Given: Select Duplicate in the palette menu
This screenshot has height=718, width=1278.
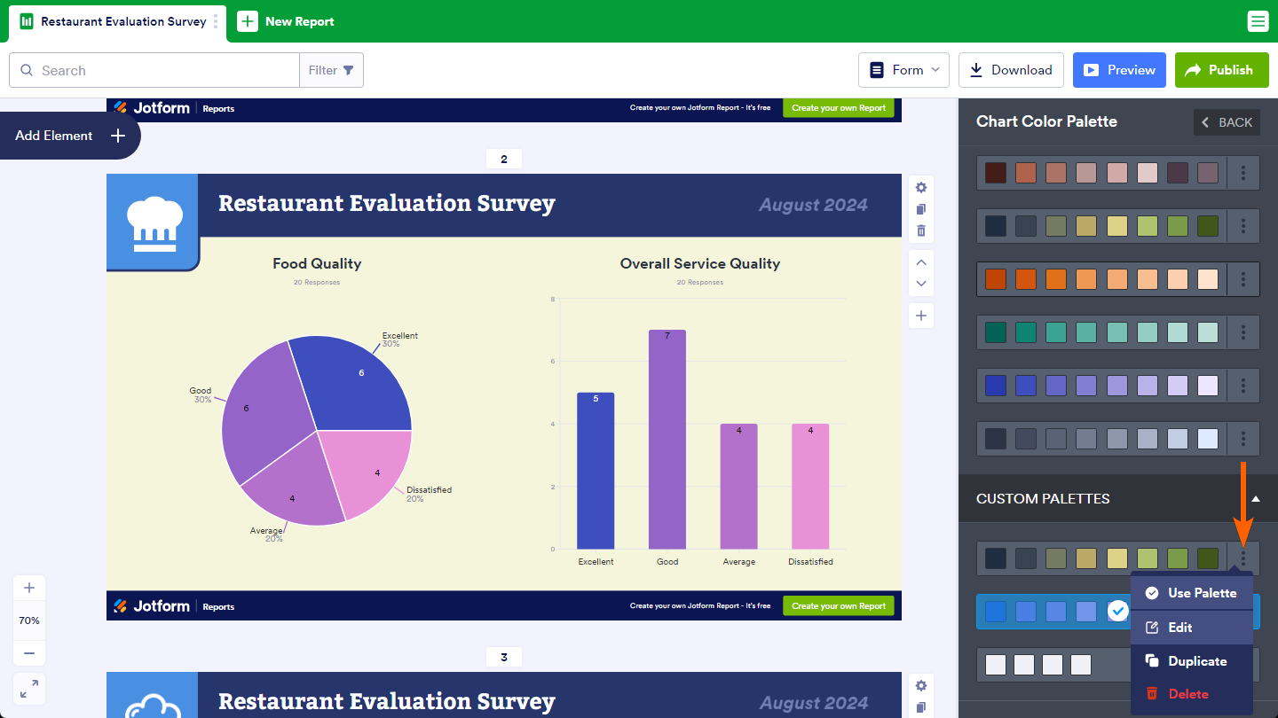Looking at the screenshot, I should pos(1192,661).
